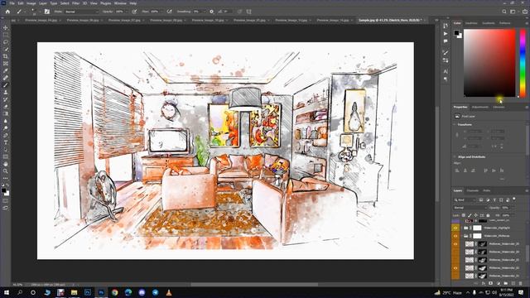Image resolution: width=530 pixels, height=298 pixels.
Task: Open VLC from the taskbar
Action: coord(169,292)
